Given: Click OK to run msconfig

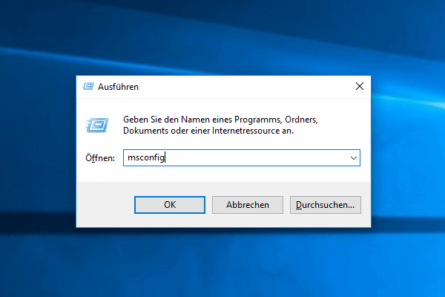Looking at the screenshot, I should pos(170,205).
